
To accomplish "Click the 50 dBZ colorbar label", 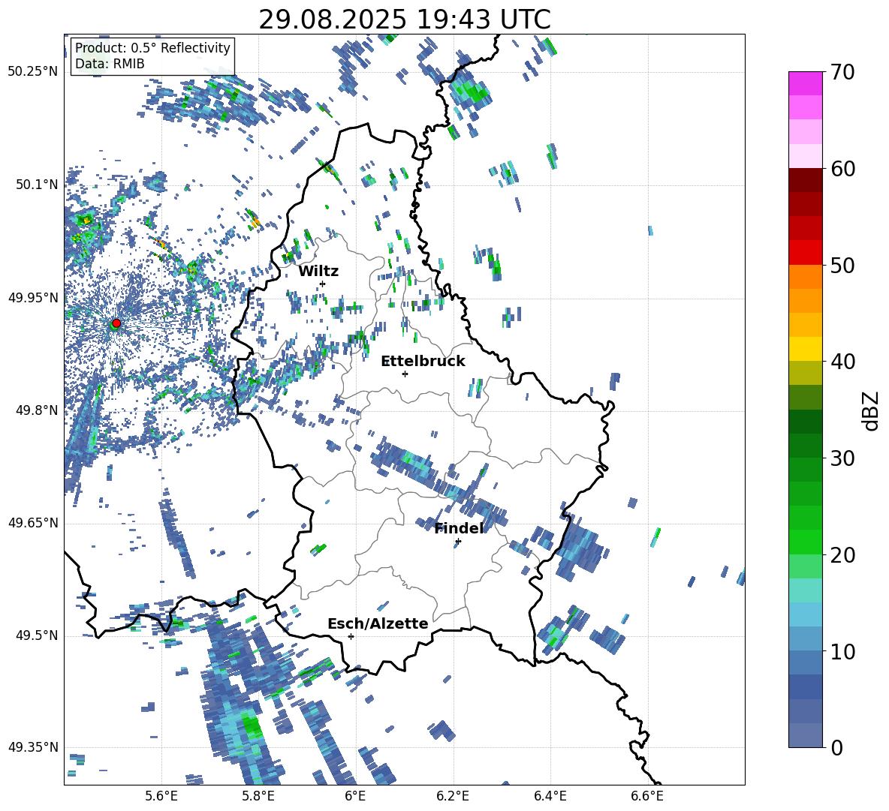I will tap(842, 266).
